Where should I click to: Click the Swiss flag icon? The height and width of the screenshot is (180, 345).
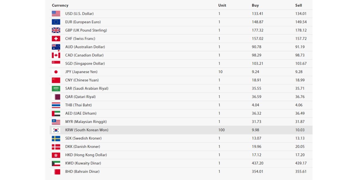click(x=56, y=38)
